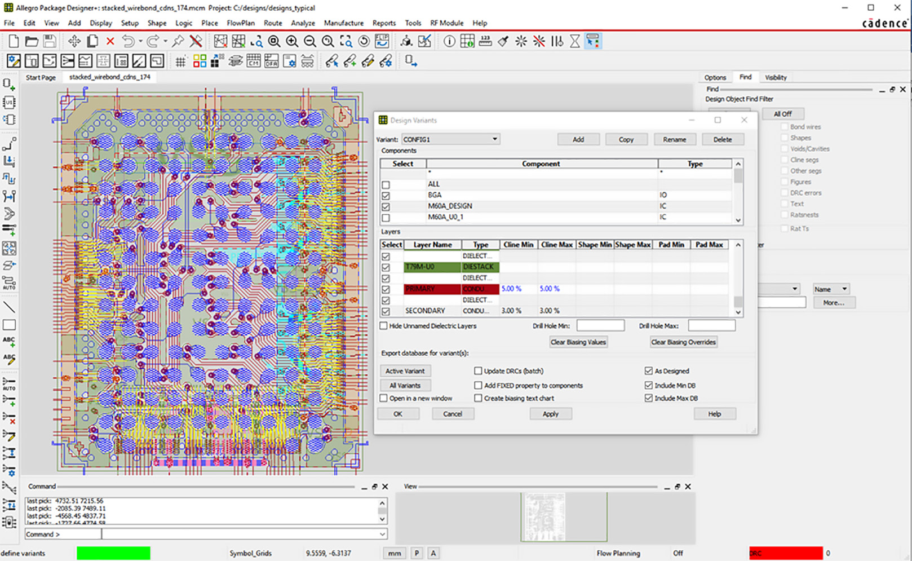This screenshot has height=561, width=912.
Task: Click the red X Delete icon
Action: pos(110,41)
